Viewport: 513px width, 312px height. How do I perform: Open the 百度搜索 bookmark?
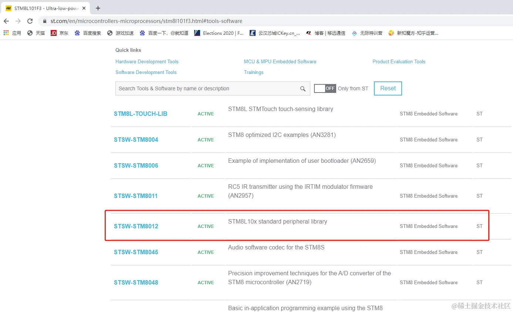(x=88, y=33)
